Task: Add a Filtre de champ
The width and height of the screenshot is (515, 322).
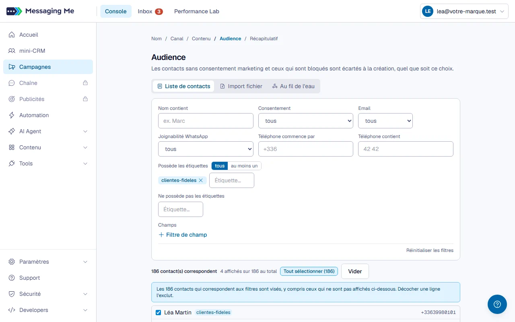Action: click(183, 235)
